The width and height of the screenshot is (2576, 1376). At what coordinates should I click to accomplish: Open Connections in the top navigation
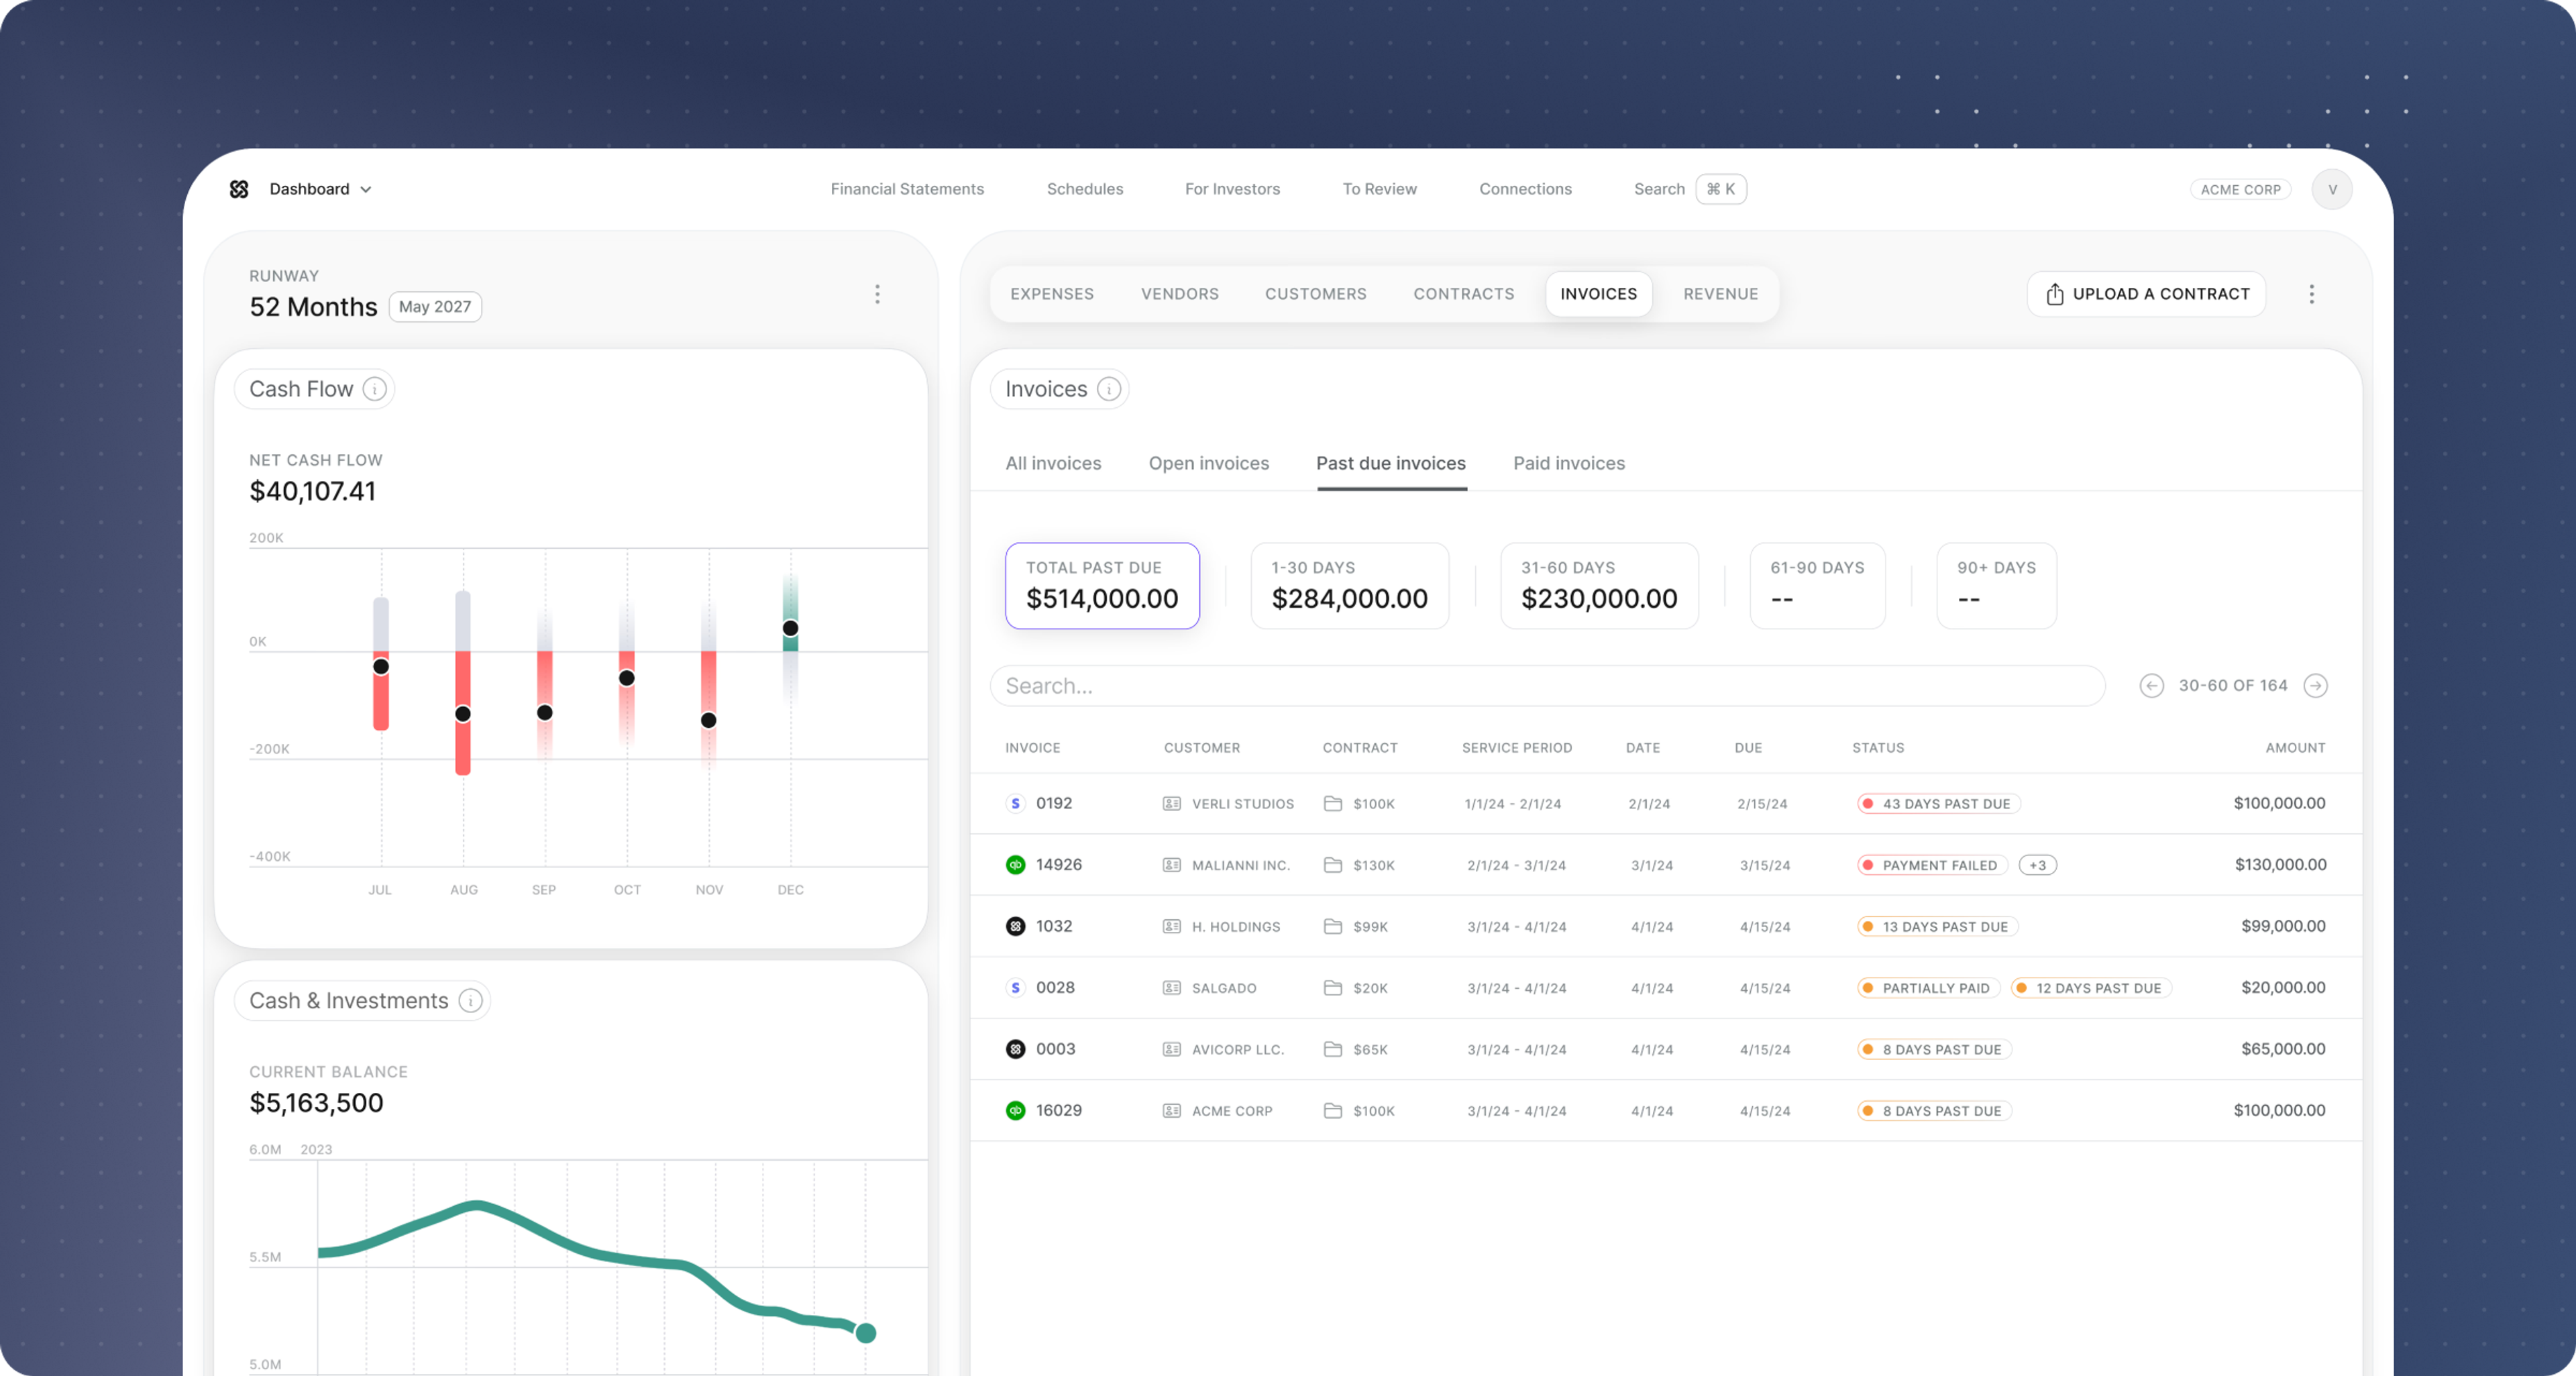(1525, 189)
